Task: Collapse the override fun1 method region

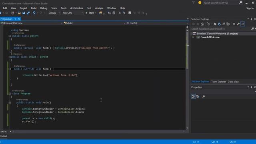Action: tap(10, 69)
